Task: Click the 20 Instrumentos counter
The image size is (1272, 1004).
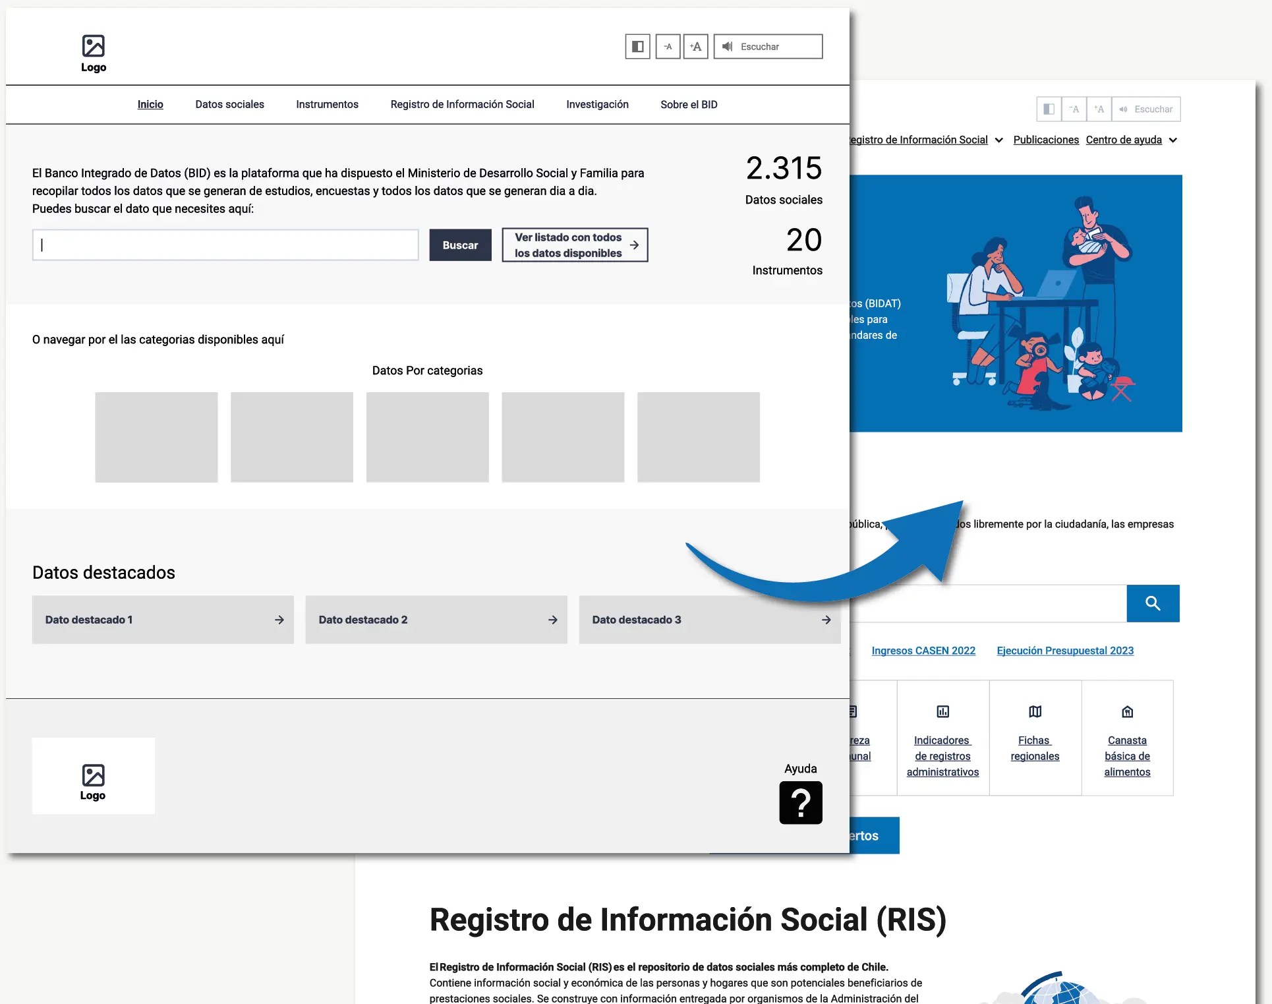Action: pos(788,251)
